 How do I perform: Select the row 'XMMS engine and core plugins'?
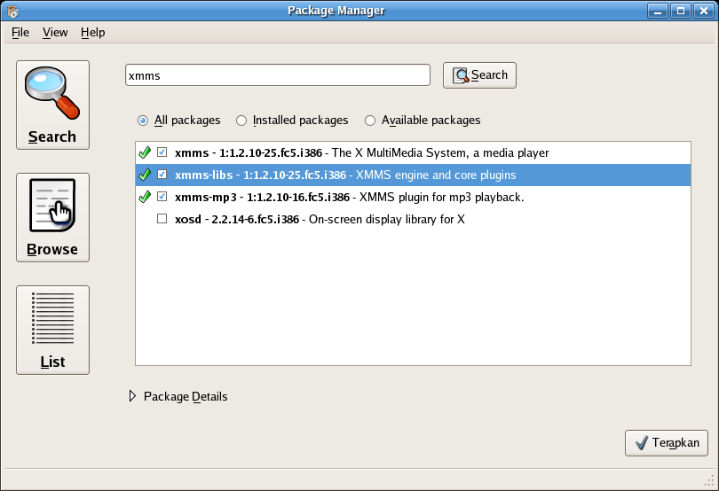click(x=413, y=175)
